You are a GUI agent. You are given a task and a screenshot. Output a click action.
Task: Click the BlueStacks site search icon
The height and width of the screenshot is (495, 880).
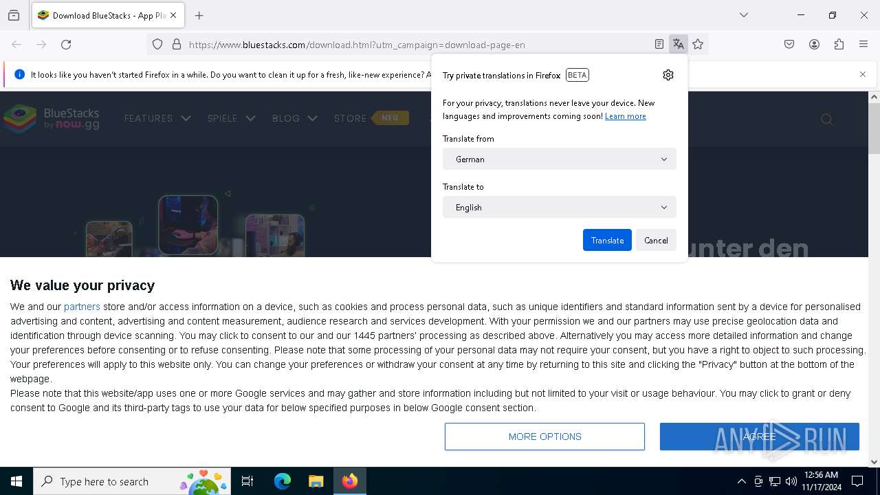827,120
